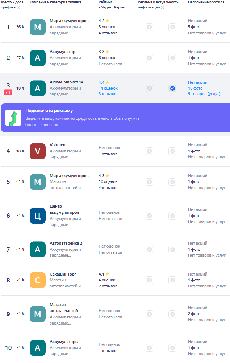Open the M avatar of rank 5 Мир аккумуляторов
Viewport: 230px width, 363px height.
point(38,182)
